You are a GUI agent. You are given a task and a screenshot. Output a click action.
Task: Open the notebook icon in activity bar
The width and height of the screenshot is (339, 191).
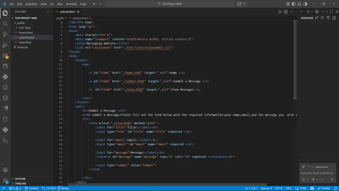5,66
